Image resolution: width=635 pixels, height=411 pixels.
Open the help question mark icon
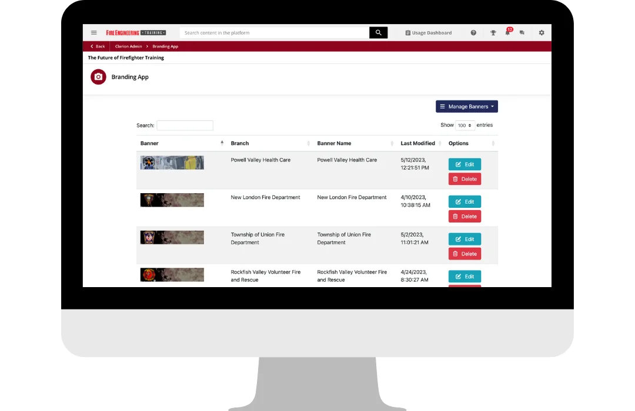pyautogui.click(x=473, y=33)
